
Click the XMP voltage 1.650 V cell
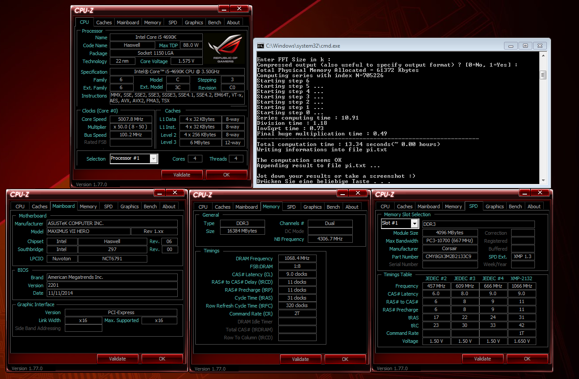coord(522,341)
